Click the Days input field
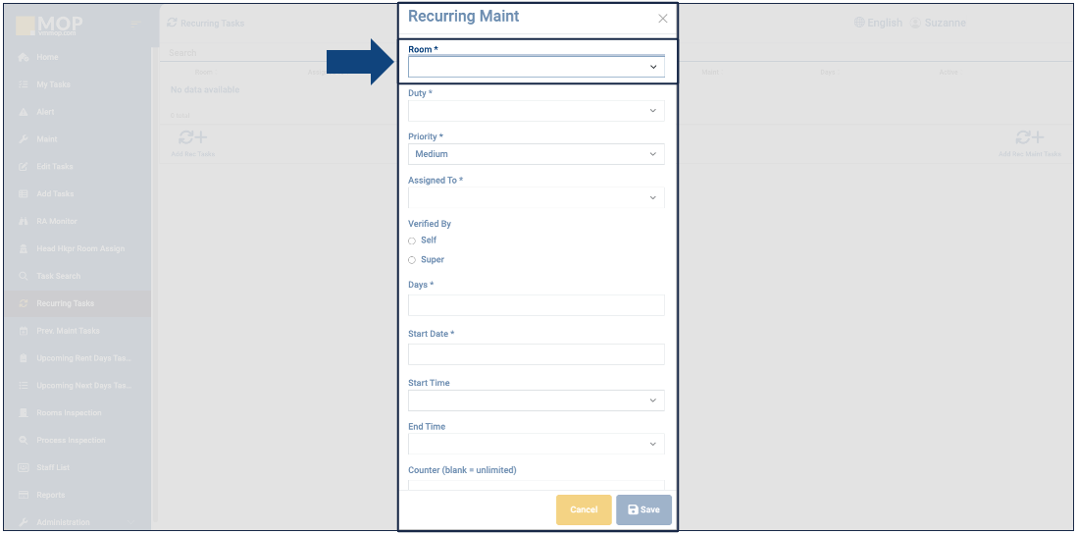1077x534 pixels. [536, 305]
